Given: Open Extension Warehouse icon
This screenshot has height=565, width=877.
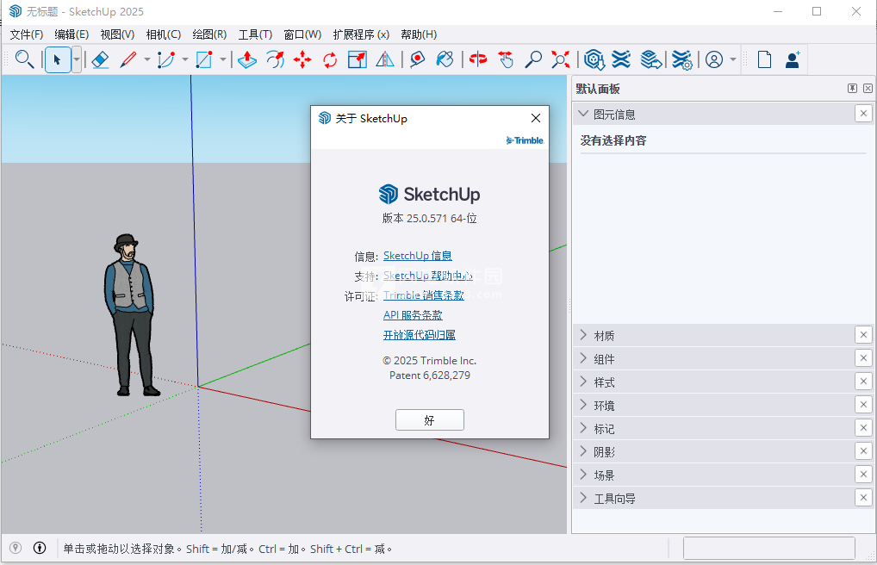Looking at the screenshot, I should (x=621, y=59).
